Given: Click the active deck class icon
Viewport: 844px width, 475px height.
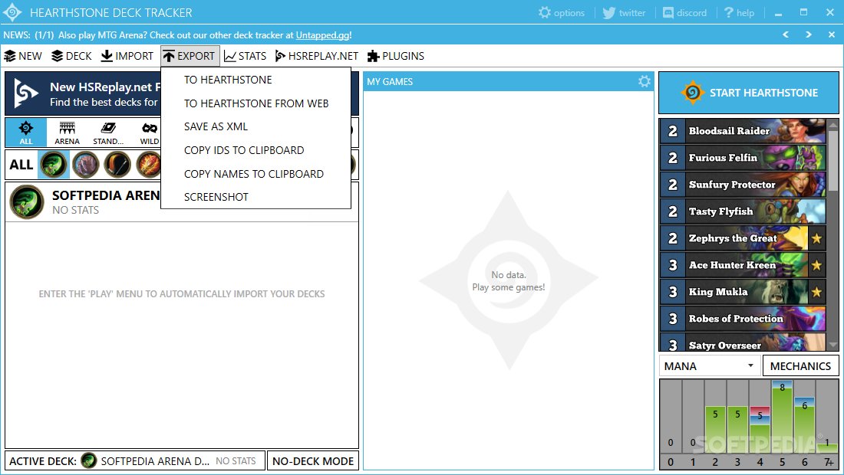Looking at the screenshot, I should point(89,460).
